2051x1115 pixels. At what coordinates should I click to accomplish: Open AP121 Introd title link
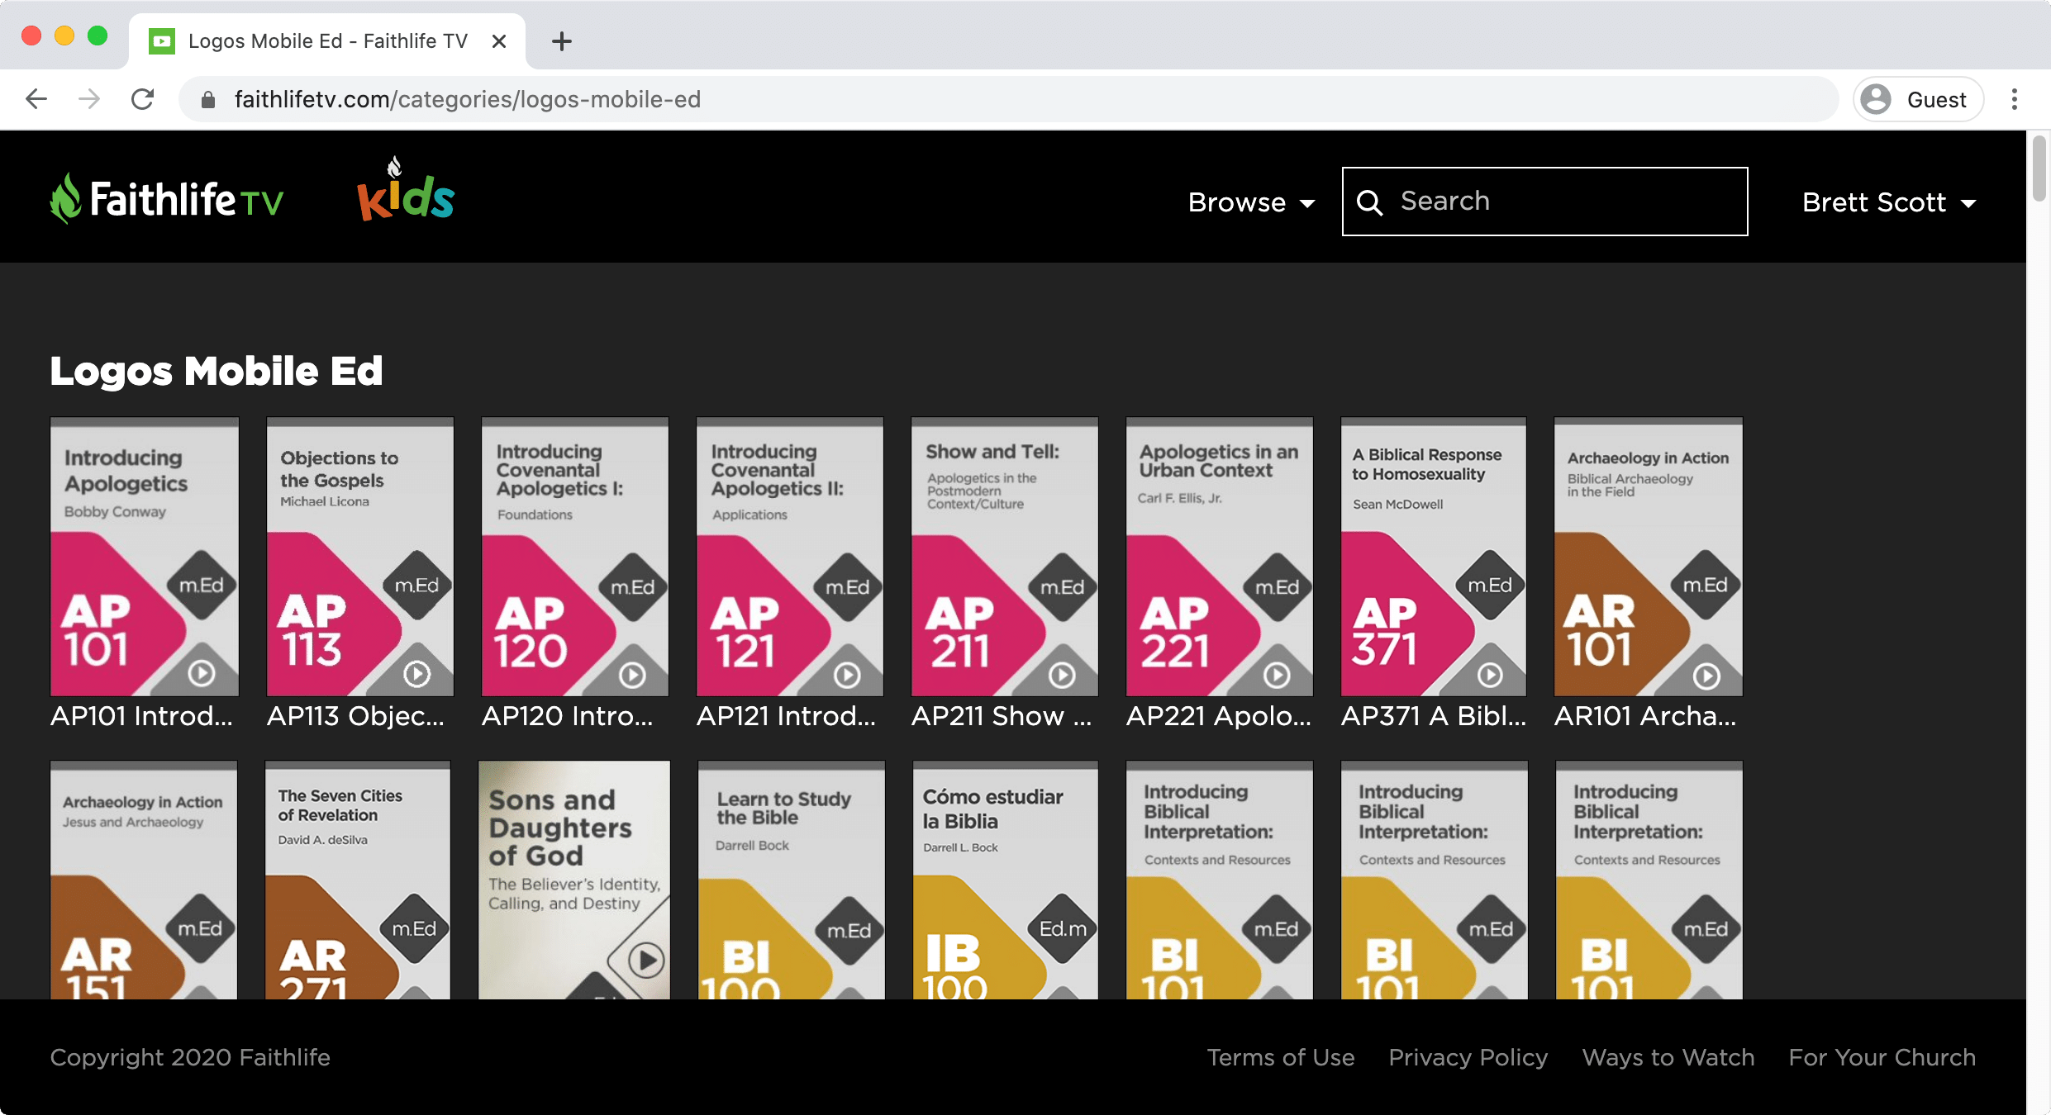point(787,715)
